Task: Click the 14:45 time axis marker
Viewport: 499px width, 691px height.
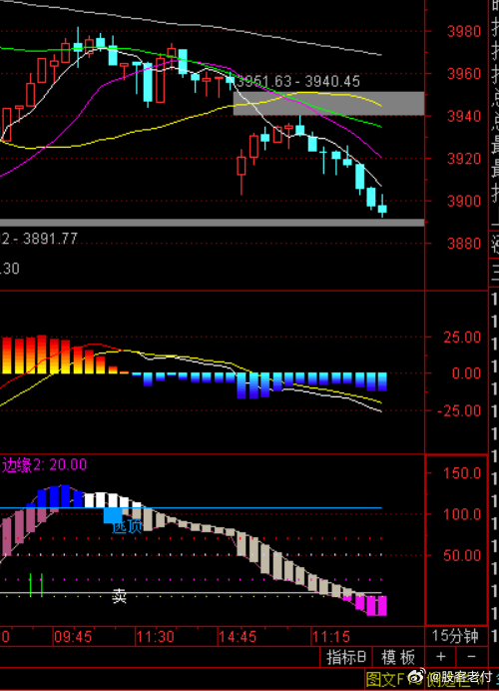Action: coord(238,636)
